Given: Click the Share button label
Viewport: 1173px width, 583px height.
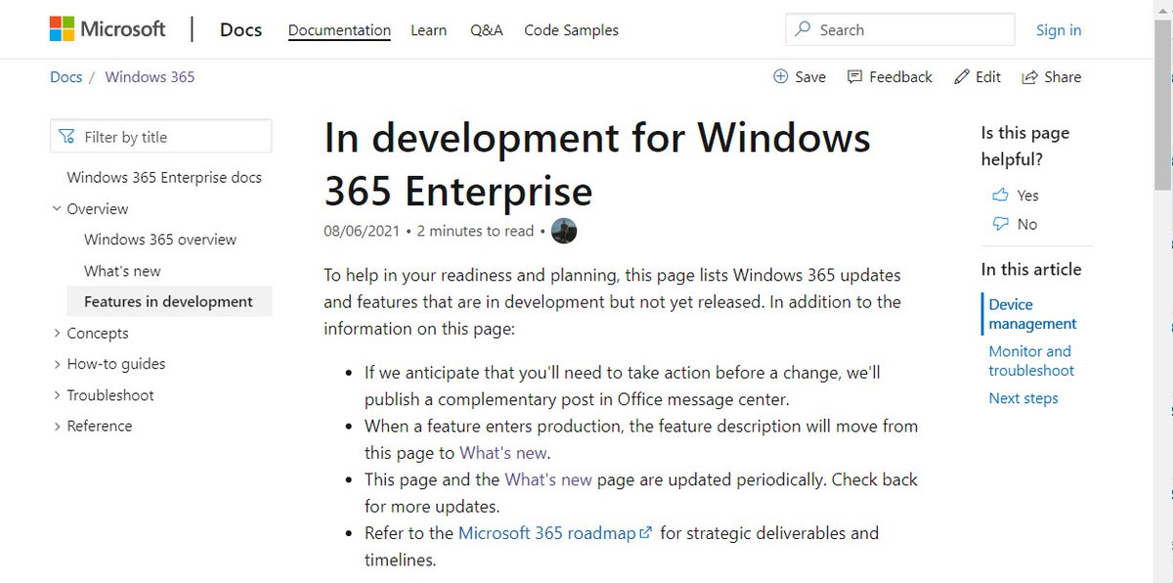Looking at the screenshot, I should [x=1063, y=76].
